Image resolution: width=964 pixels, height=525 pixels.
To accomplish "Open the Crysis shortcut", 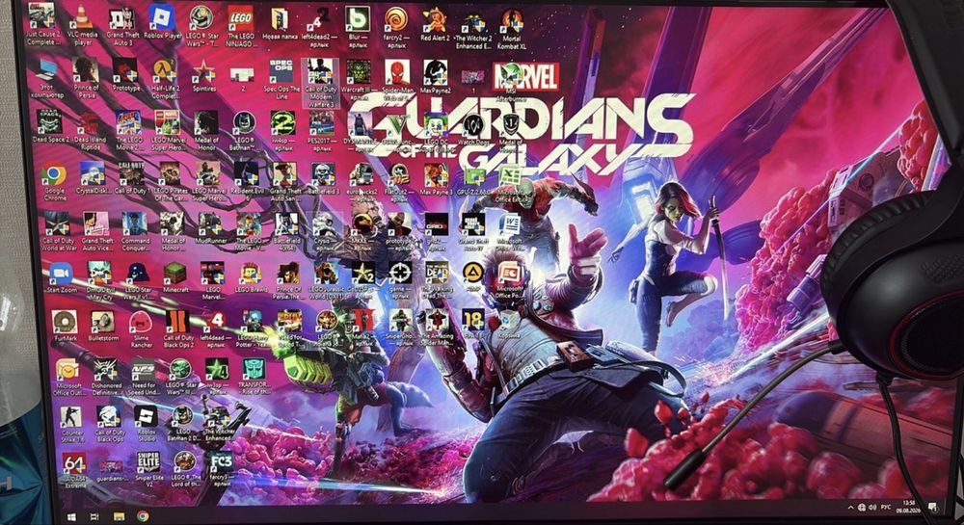I will tap(325, 229).
